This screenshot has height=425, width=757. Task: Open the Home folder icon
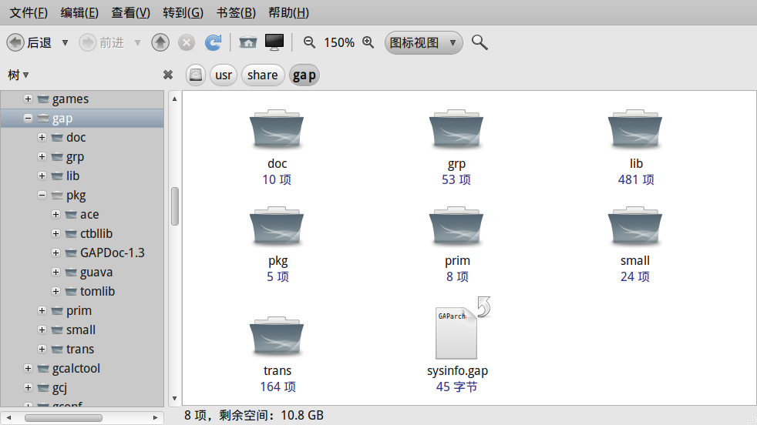[x=247, y=42]
